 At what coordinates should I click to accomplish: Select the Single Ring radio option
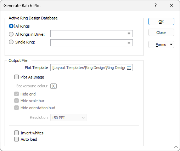[x=11, y=42]
